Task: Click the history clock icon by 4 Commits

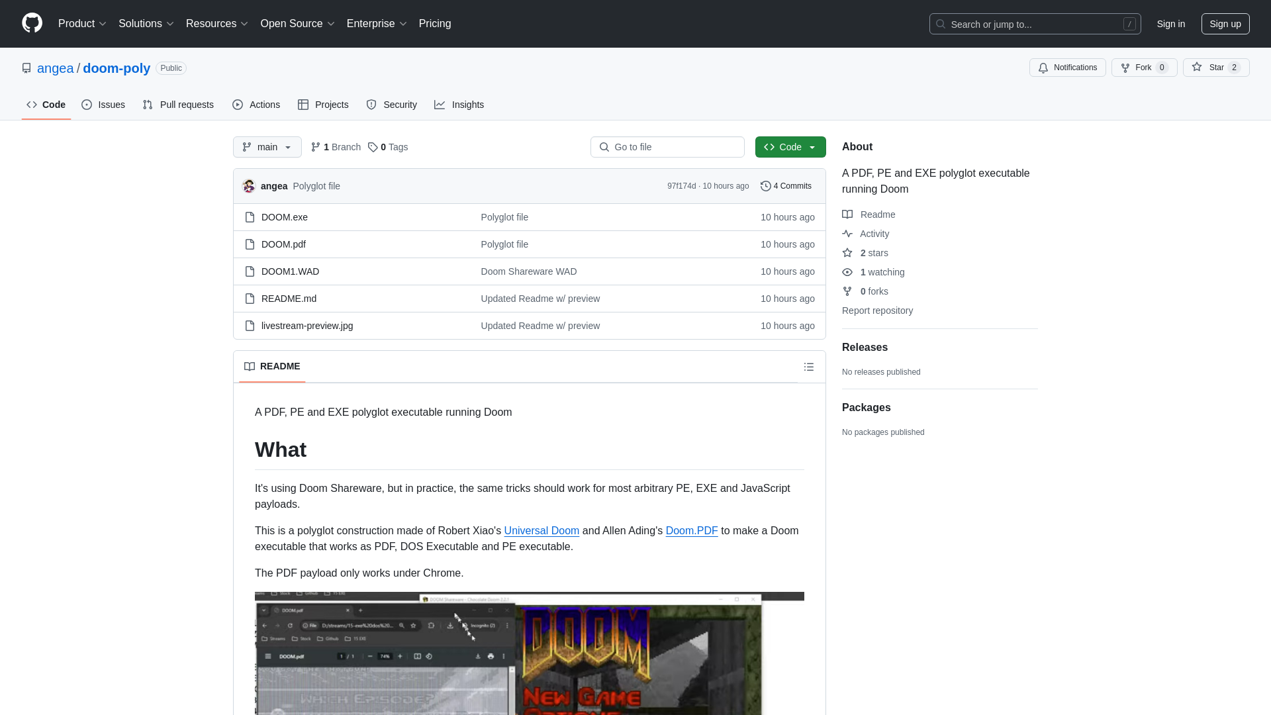Action: (x=766, y=186)
